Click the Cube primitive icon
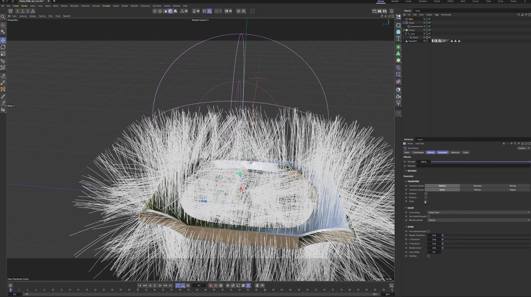Image resolution: width=531 pixels, height=297 pixels. tap(398, 32)
